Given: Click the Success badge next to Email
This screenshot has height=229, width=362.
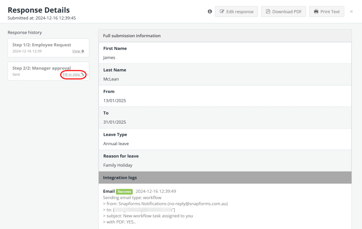Looking at the screenshot, I should click(124, 191).
